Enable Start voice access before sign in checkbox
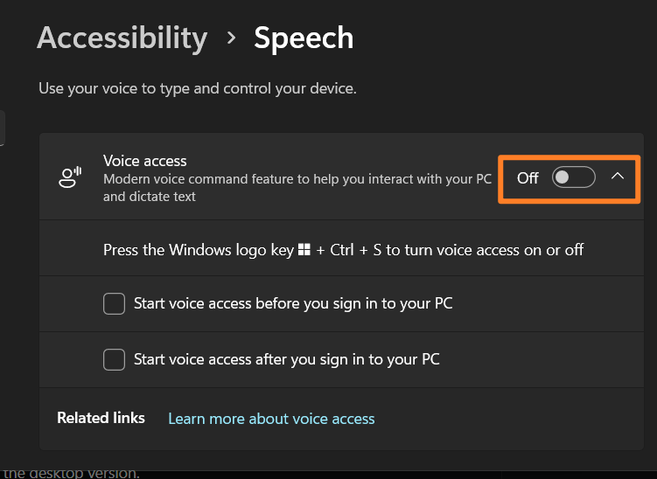657x479 pixels. [114, 303]
